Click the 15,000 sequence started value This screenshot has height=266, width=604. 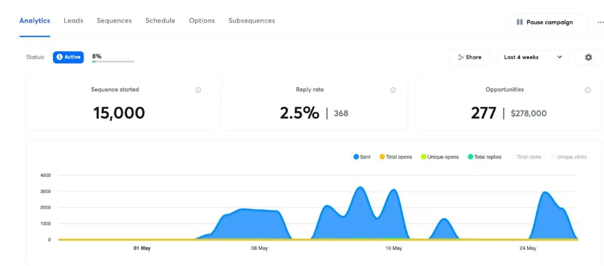tap(119, 113)
